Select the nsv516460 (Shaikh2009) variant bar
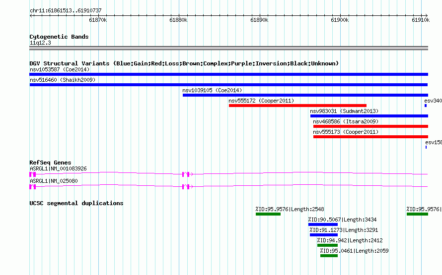442x275 pixels. pos(228,85)
